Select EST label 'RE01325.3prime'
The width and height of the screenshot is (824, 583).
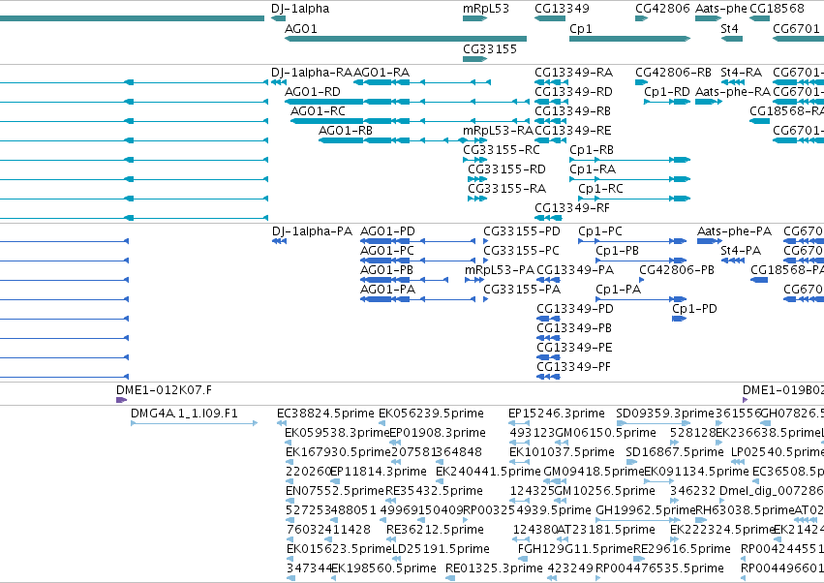point(494,568)
